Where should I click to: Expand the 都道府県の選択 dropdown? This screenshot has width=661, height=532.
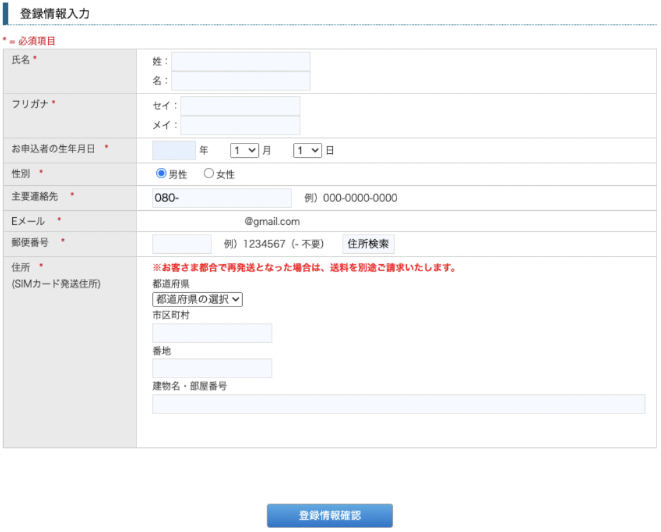point(197,299)
